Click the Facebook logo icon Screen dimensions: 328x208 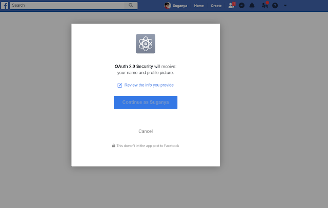(x=5, y=6)
